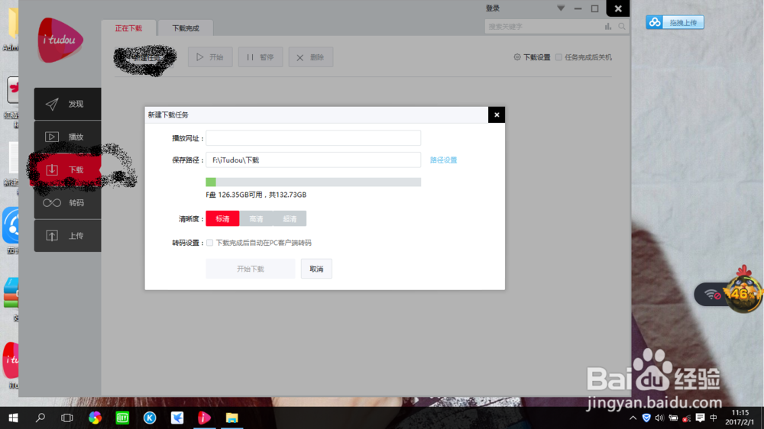Open the blue bird app in taskbar

[x=177, y=418]
